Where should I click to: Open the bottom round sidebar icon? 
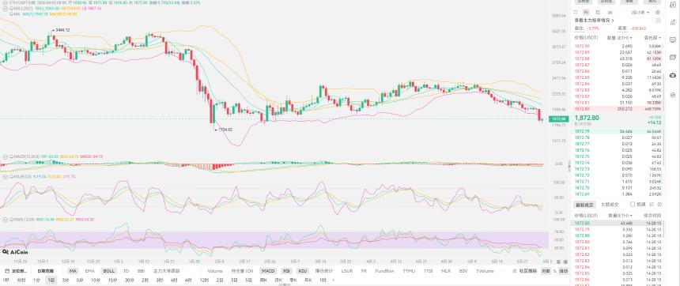[673, 95]
